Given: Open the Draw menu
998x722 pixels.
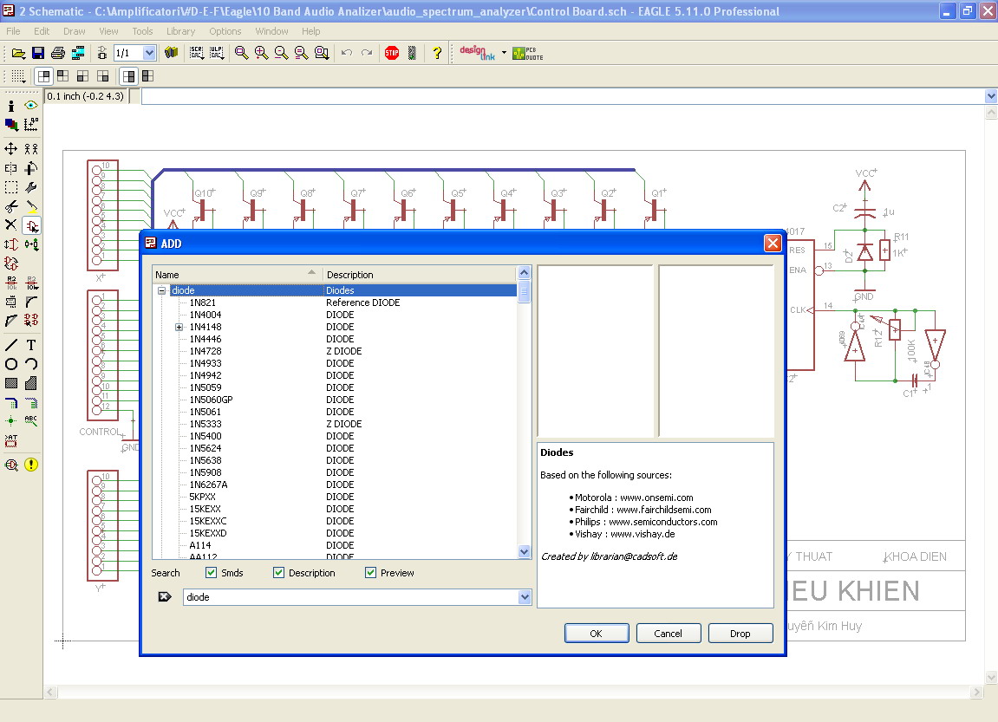Looking at the screenshot, I should (75, 31).
